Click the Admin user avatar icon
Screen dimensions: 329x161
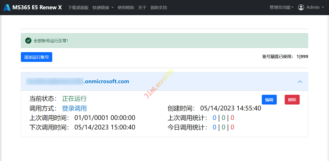tap(301, 7)
